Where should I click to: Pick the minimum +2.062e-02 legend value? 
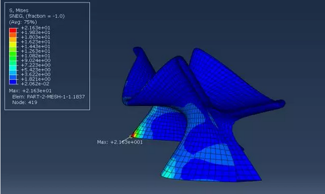click(x=35, y=84)
